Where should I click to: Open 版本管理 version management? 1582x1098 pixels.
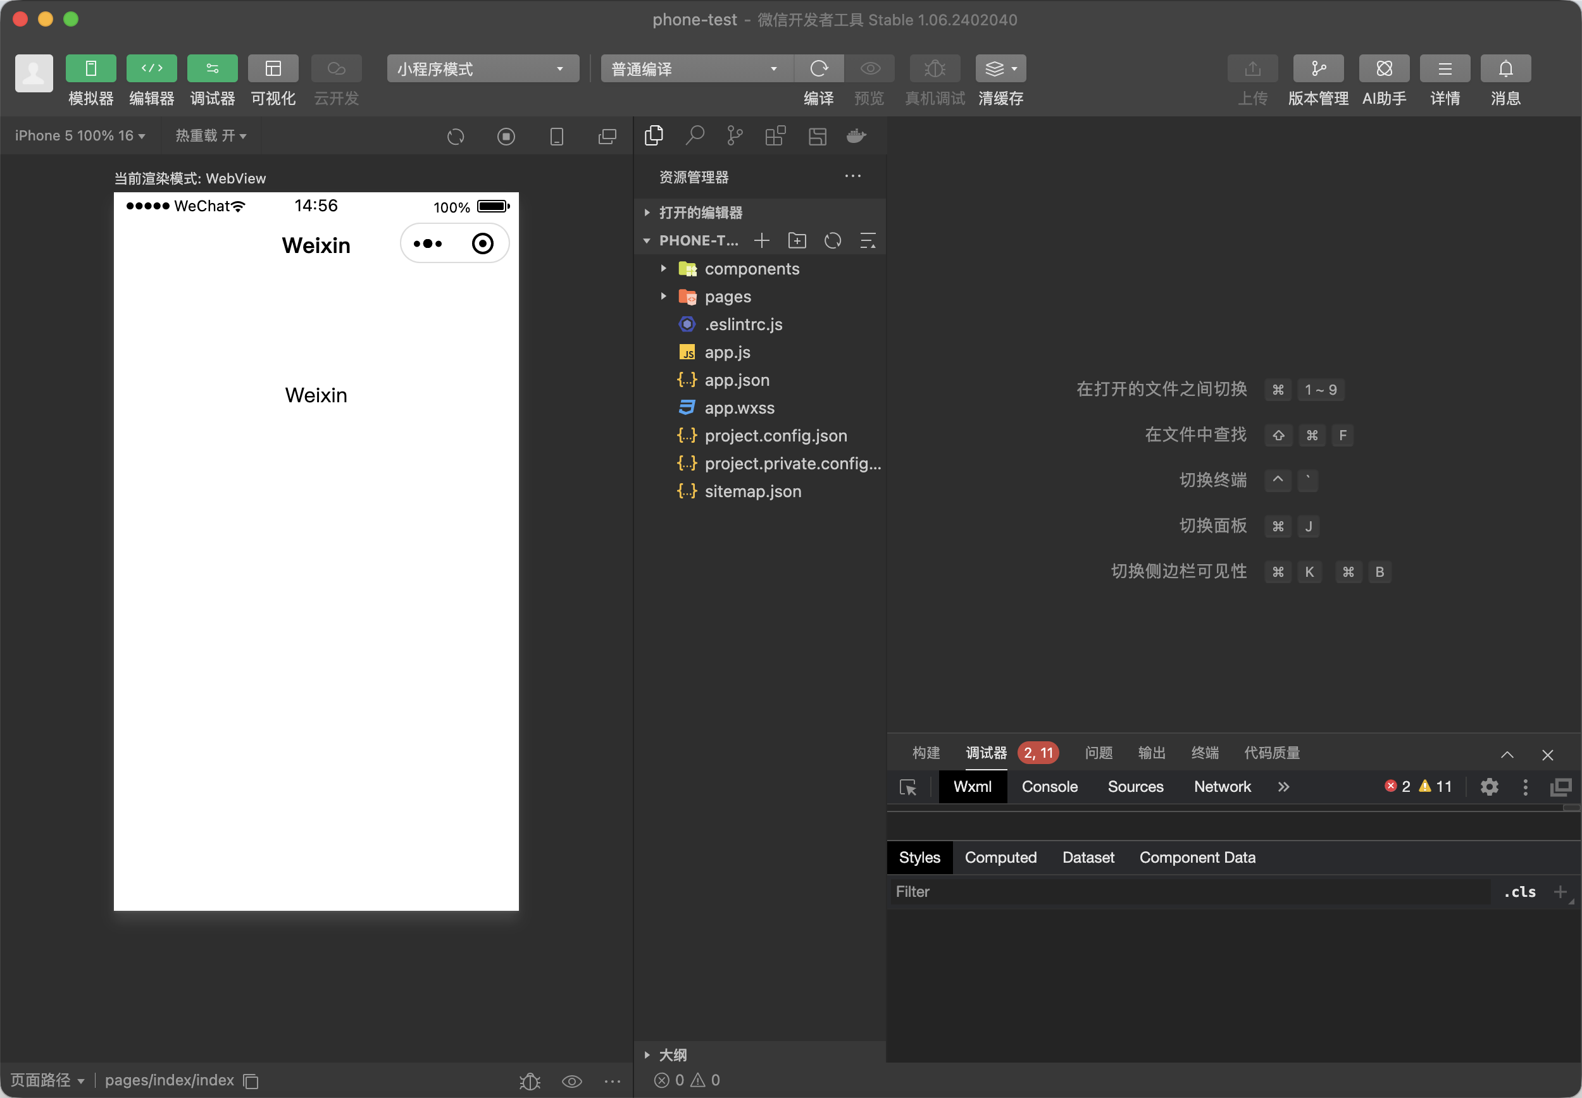[x=1317, y=68]
